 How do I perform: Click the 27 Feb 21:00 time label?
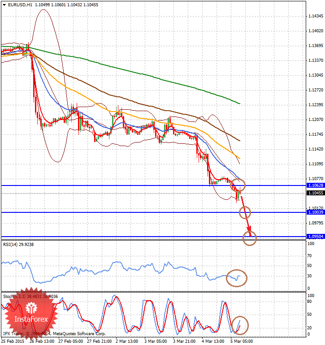(x=100, y=341)
